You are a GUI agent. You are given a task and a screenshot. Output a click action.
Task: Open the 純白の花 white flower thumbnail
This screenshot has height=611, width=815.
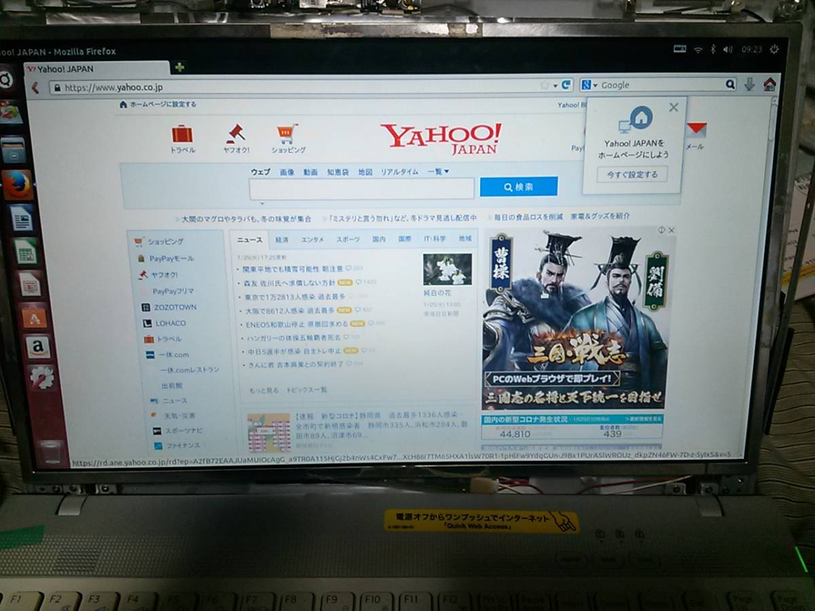(447, 270)
